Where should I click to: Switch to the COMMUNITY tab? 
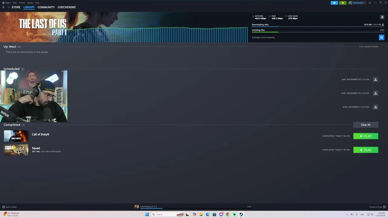tap(46, 7)
